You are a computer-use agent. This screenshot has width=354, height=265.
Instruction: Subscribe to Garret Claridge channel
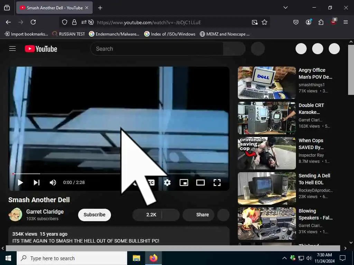click(94, 215)
